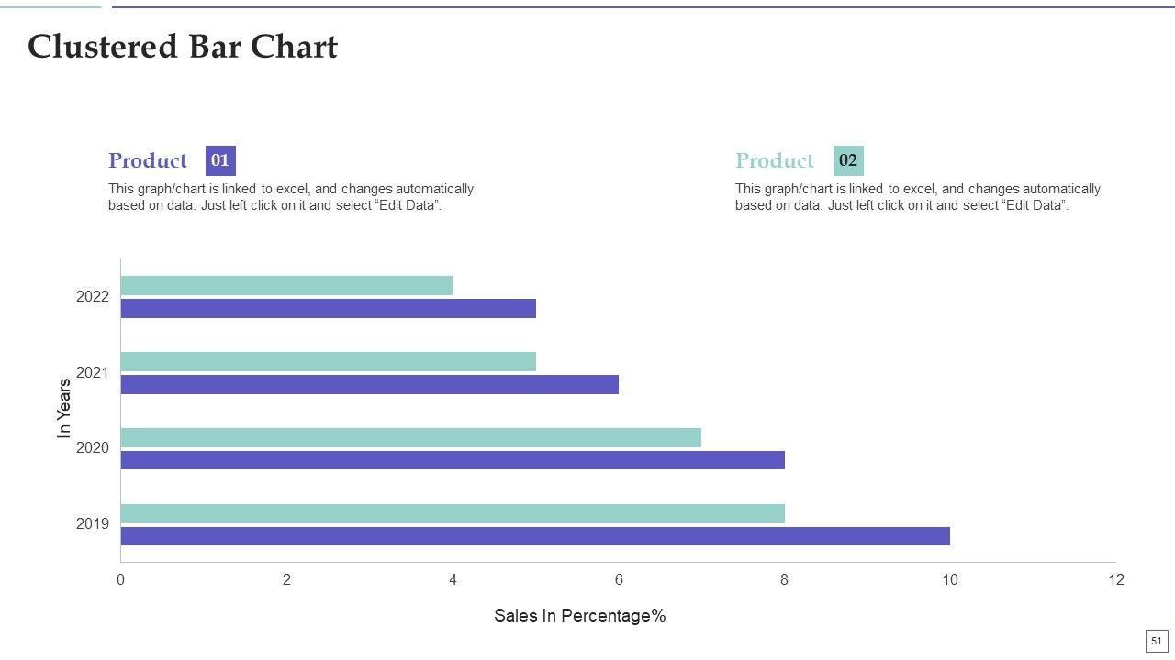This screenshot has width=1175, height=660.
Task: Click the purple bar for 2021
Action: pyautogui.click(x=369, y=384)
